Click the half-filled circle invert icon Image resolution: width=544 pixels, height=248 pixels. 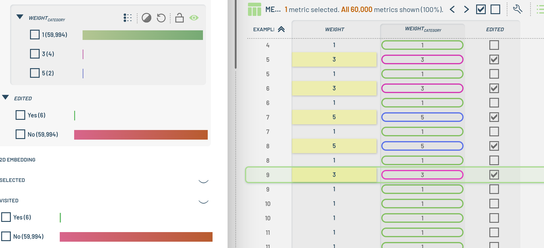pyautogui.click(x=147, y=18)
